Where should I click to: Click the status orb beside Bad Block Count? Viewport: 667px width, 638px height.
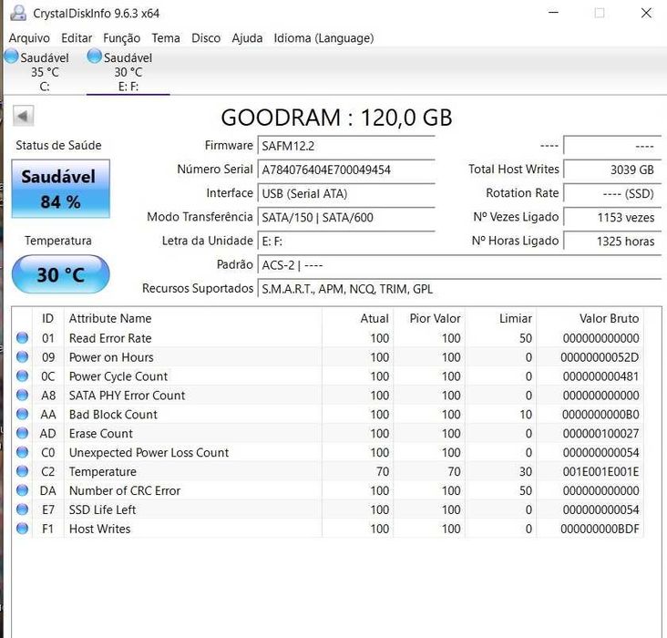(23, 415)
